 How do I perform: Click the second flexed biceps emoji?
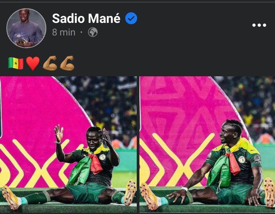67,63
